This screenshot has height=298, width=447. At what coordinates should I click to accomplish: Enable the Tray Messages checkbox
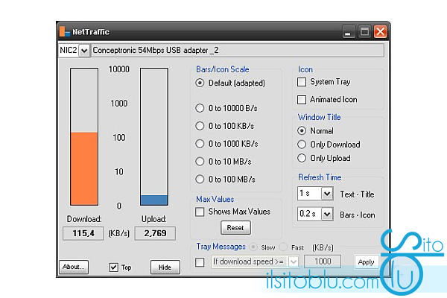pyautogui.click(x=200, y=262)
